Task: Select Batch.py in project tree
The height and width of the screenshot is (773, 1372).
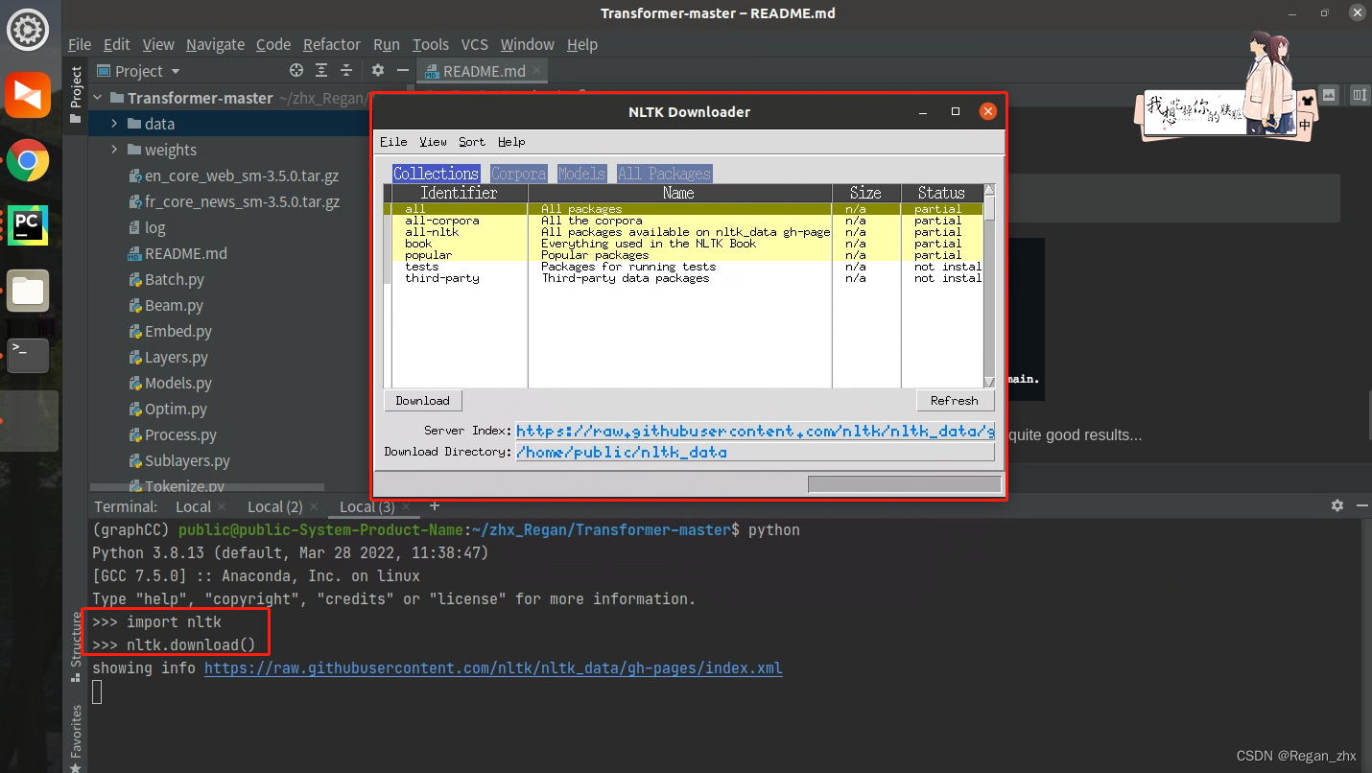Action: [x=174, y=279]
